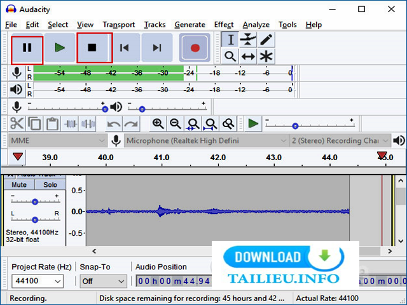Open the Edit menu

tap(32, 25)
